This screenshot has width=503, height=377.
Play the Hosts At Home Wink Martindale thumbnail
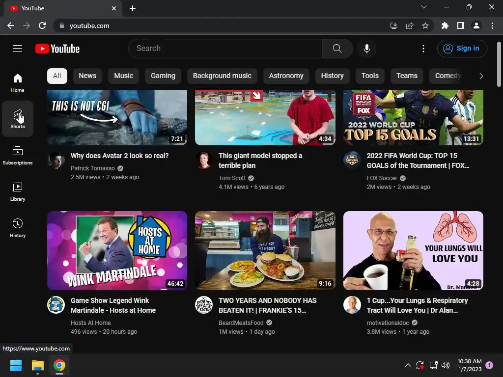[x=117, y=250]
